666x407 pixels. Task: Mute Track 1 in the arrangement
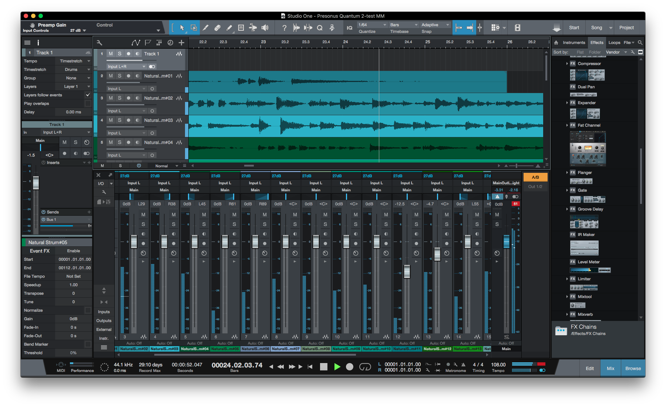(x=111, y=54)
